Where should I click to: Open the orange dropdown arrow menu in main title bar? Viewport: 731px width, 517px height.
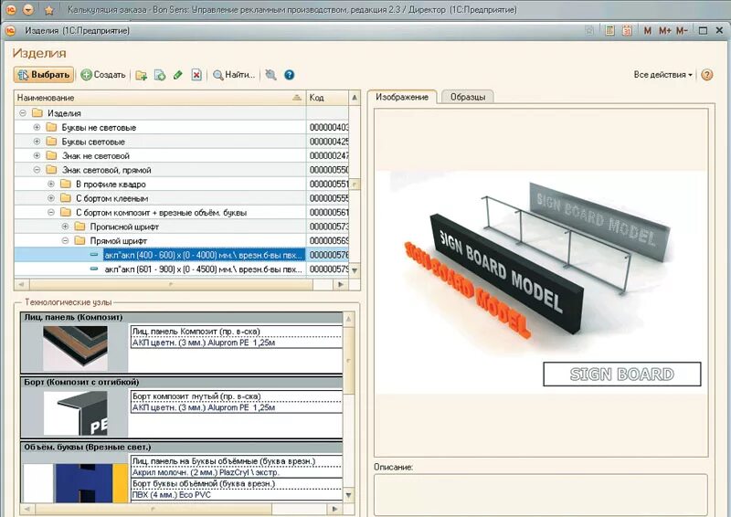(28, 9)
